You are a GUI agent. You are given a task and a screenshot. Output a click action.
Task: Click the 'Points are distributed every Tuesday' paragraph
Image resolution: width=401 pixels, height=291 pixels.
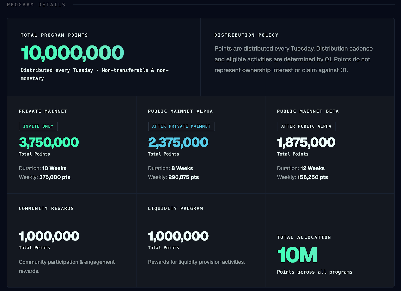(x=293, y=59)
